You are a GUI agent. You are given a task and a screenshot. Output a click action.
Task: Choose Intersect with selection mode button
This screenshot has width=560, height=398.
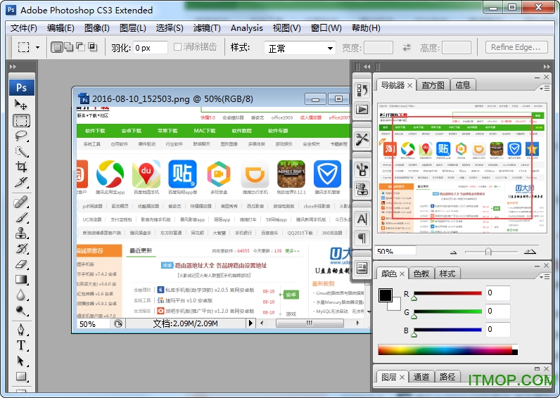[x=92, y=48]
